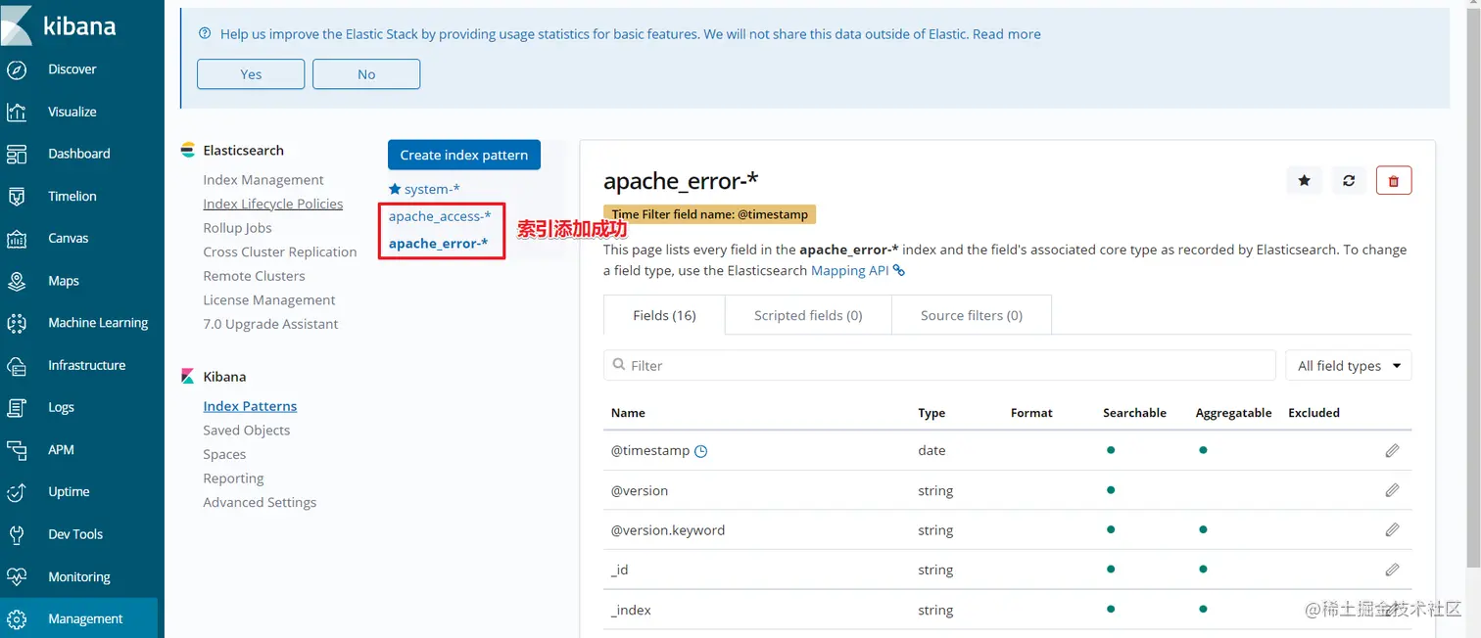Click Create index pattern button
Screen dimensions: 1481x638
(463, 155)
